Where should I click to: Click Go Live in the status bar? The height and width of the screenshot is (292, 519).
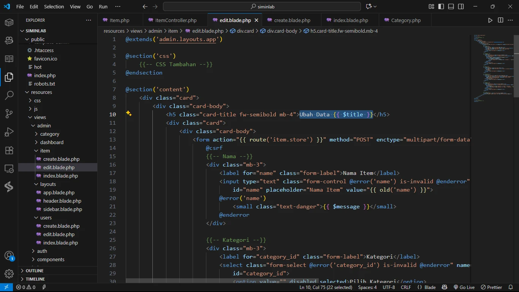pyautogui.click(x=464, y=287)
